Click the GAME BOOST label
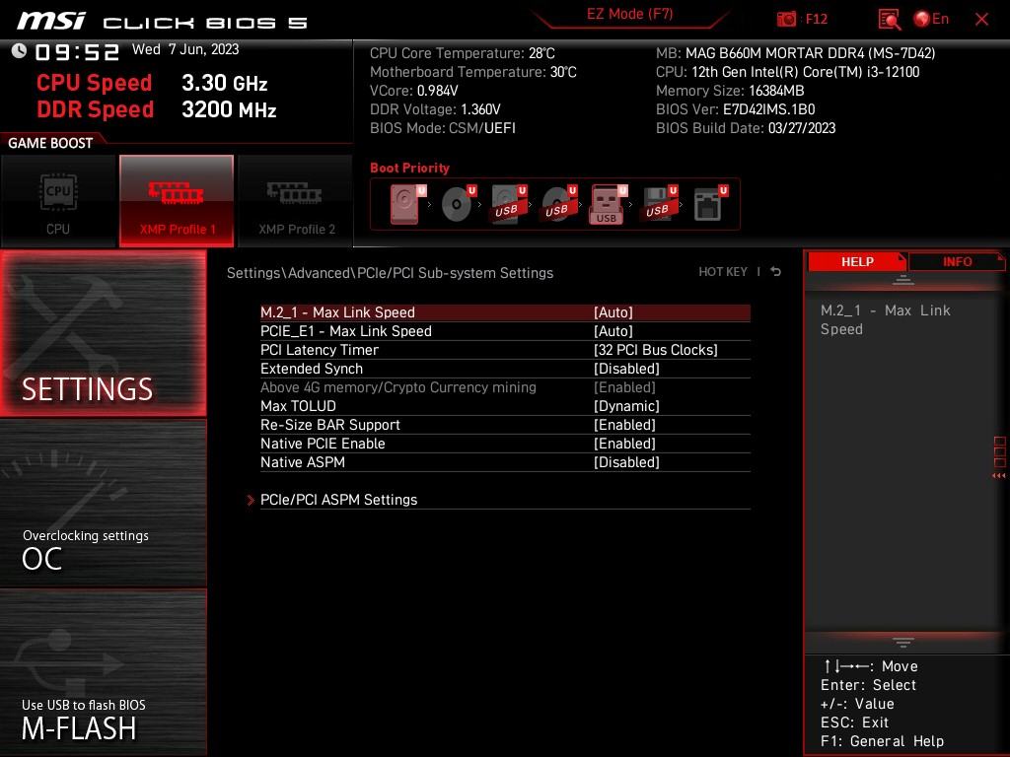Viewport: 1010px width, 757px height. pos(50,143)
